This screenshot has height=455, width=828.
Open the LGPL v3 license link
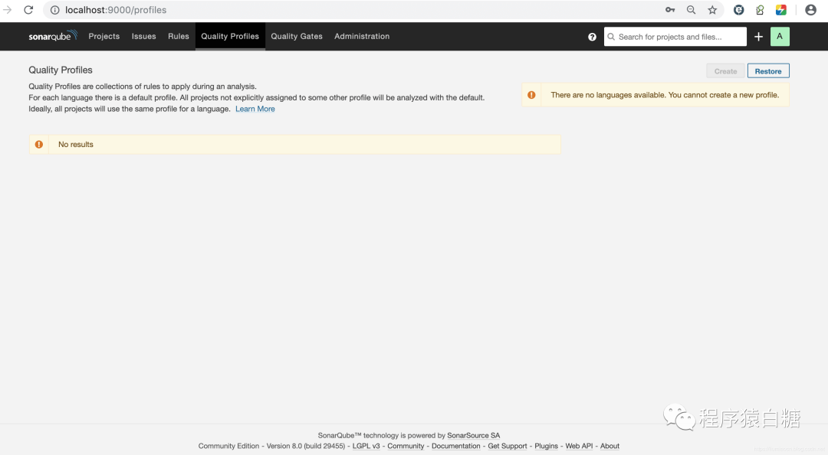(x=366, y=446)
